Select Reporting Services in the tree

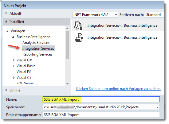pyautogui.click(x=37, y=54)
